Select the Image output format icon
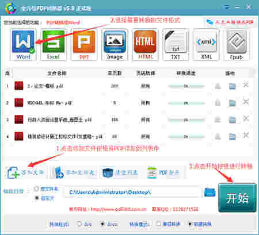259x235 pixels. [115, 45]
